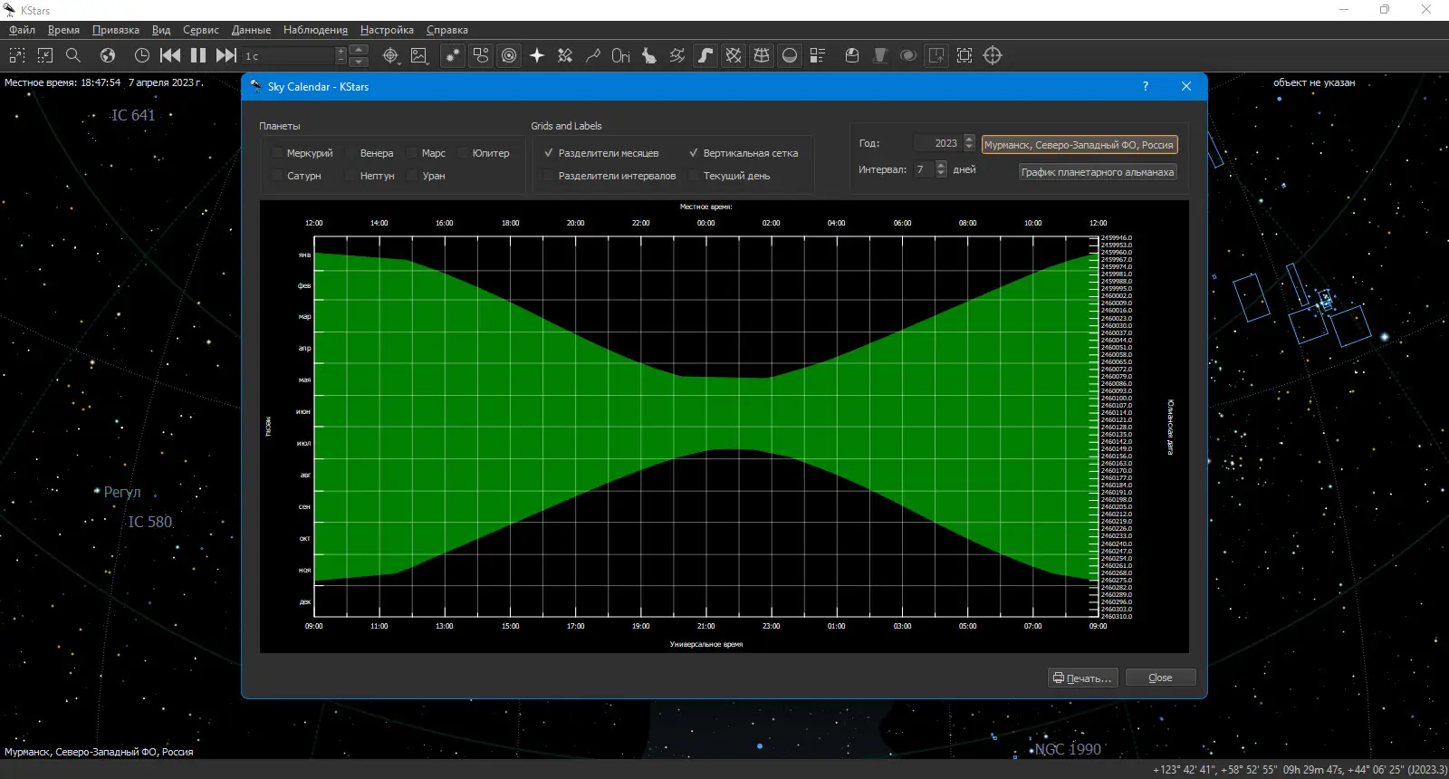Click the Мурманск location button

coord(1079,145)
